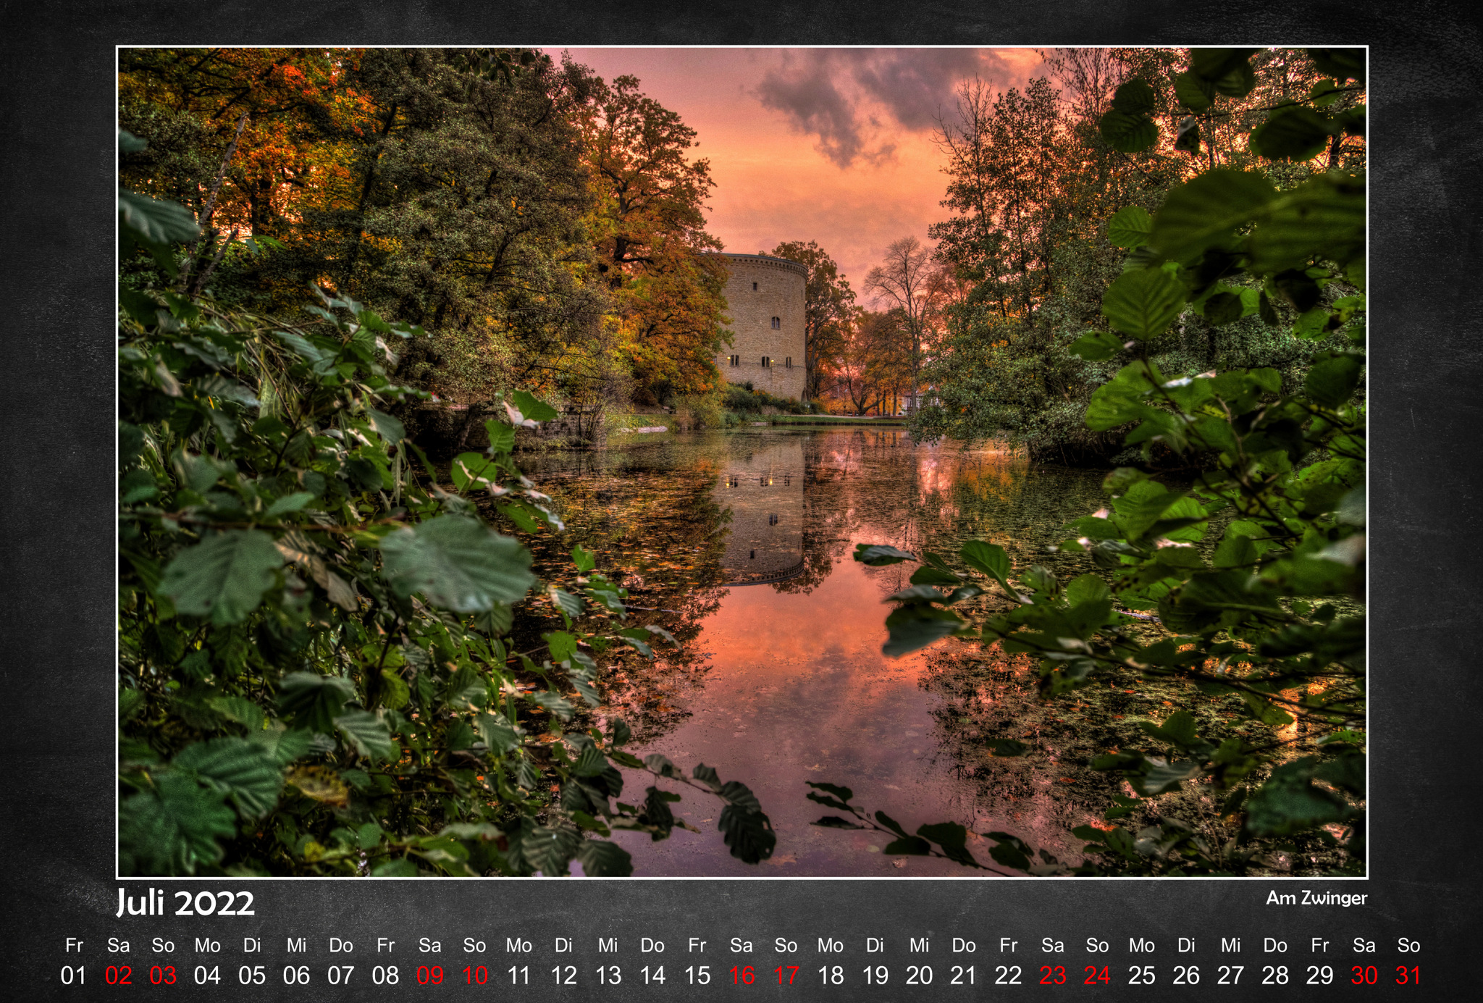Select date 27 under Mi
1483x1003 pixels.
[x=1230, y=975]
